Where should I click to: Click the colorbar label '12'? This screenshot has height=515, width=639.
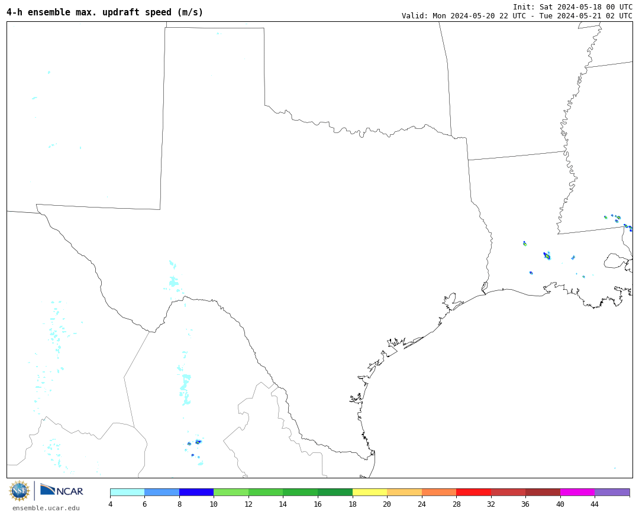click(248, 504)
